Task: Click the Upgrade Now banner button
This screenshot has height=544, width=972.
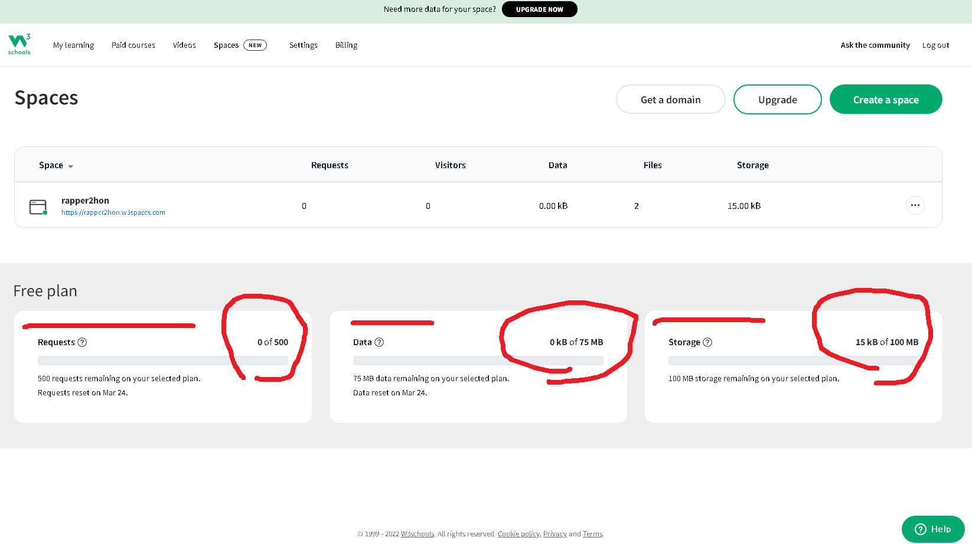Action: [x=539, y=9]
